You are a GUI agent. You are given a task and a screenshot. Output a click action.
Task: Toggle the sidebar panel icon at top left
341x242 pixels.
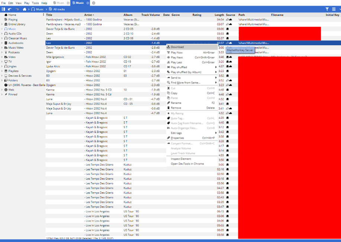[3, 9]
